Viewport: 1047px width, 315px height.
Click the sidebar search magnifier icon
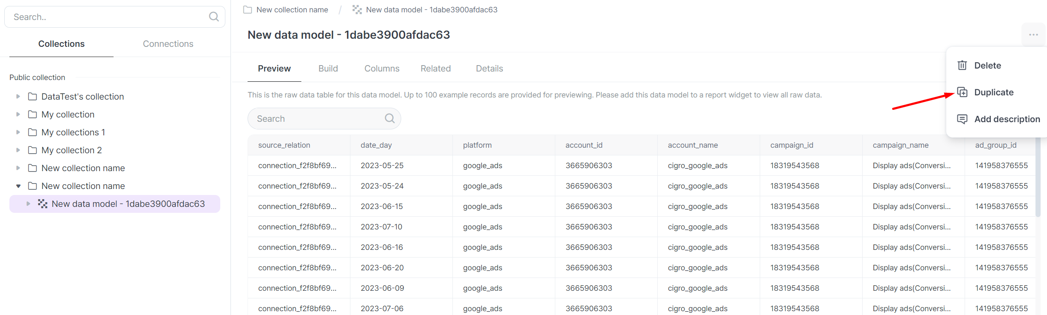(214, 17)
